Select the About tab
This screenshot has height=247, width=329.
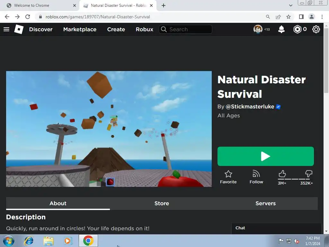pos(58,203)
